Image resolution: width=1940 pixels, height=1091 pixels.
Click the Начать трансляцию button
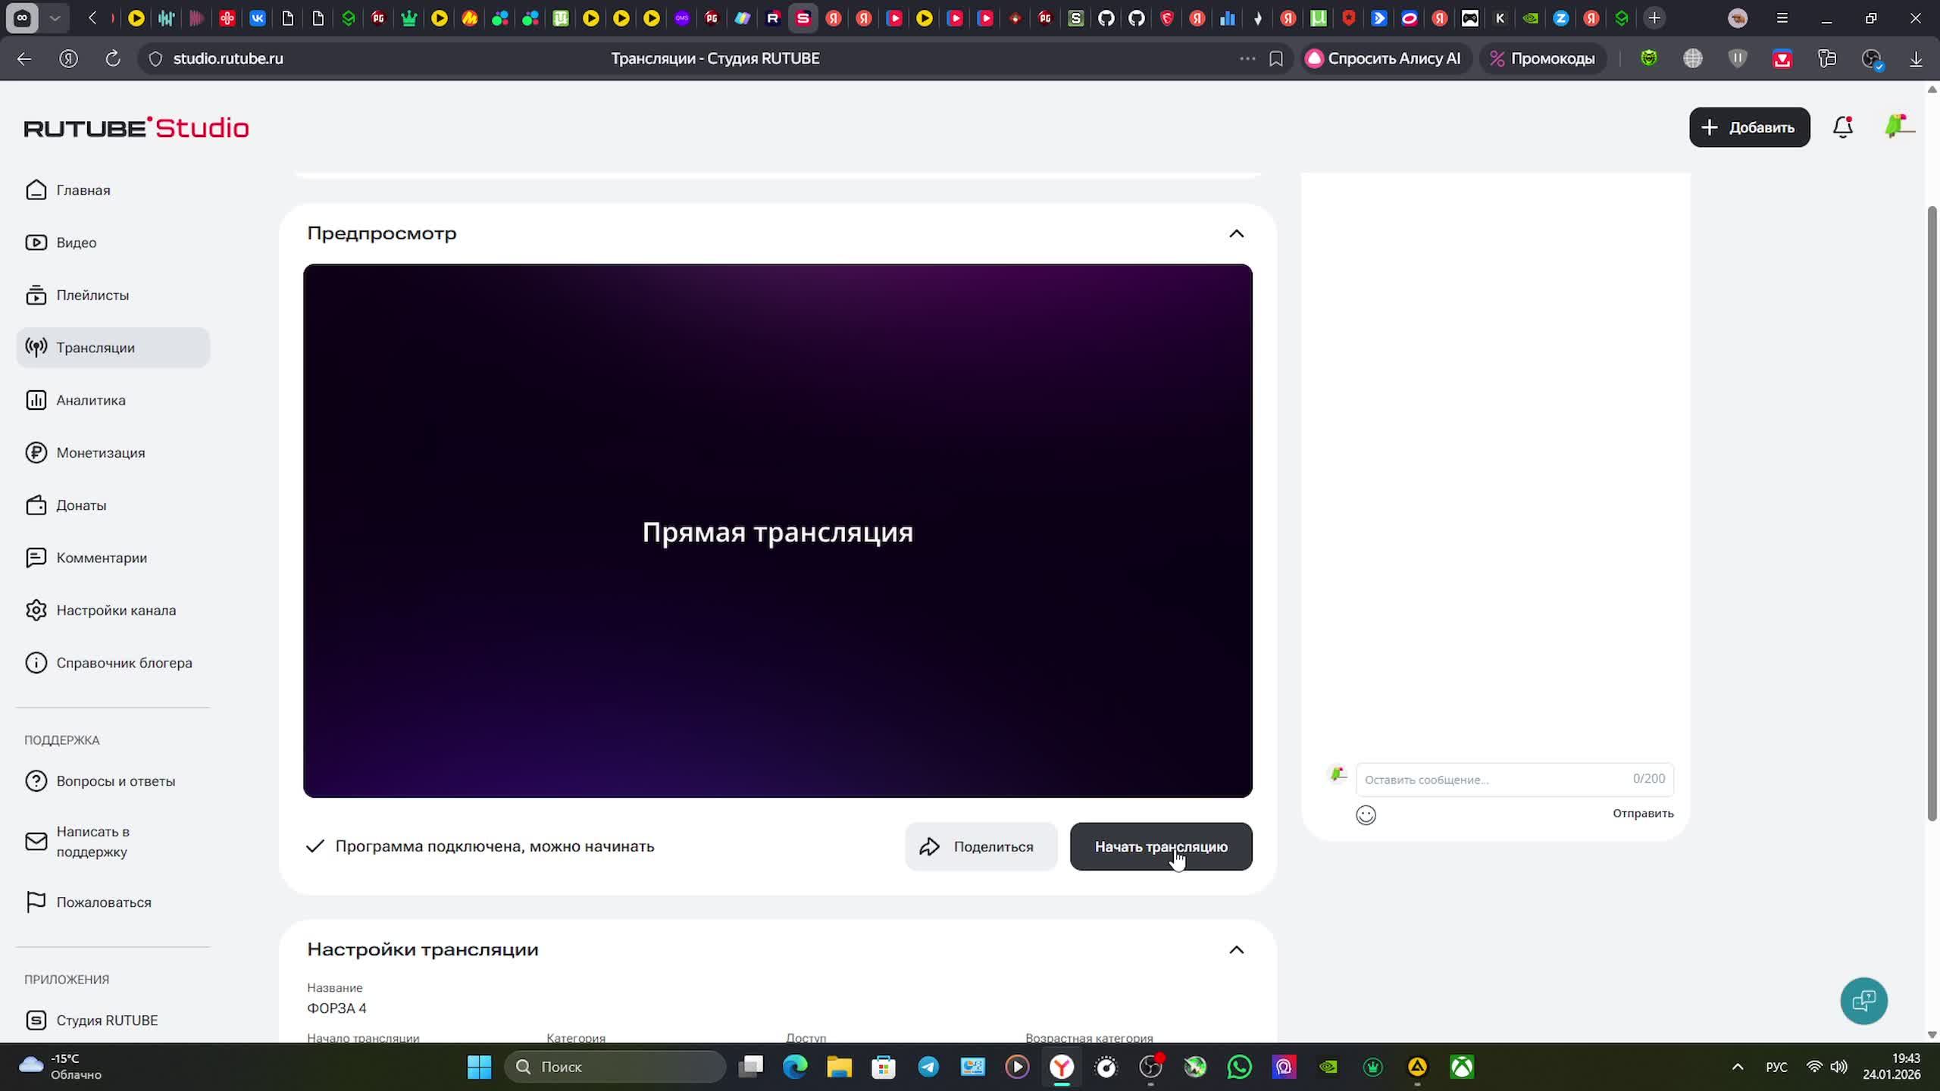click(x=1160, y=846)
